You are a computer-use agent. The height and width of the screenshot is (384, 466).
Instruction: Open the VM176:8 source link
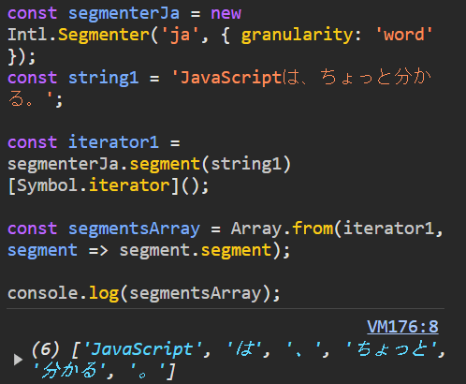coord(402,327)
